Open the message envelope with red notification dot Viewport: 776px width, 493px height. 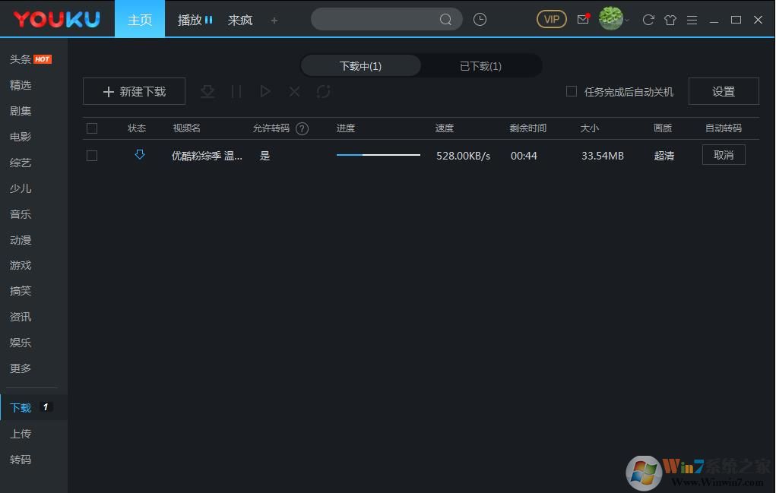[583, 19]
